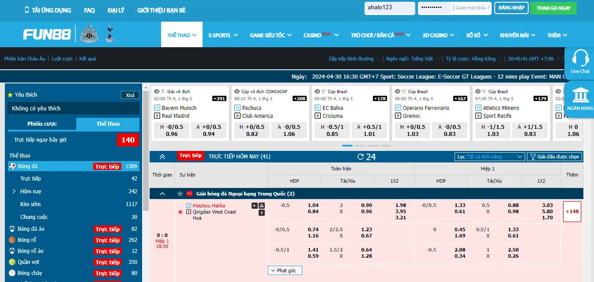Click the refresh icon beside countdown 24

pos(361,157)
